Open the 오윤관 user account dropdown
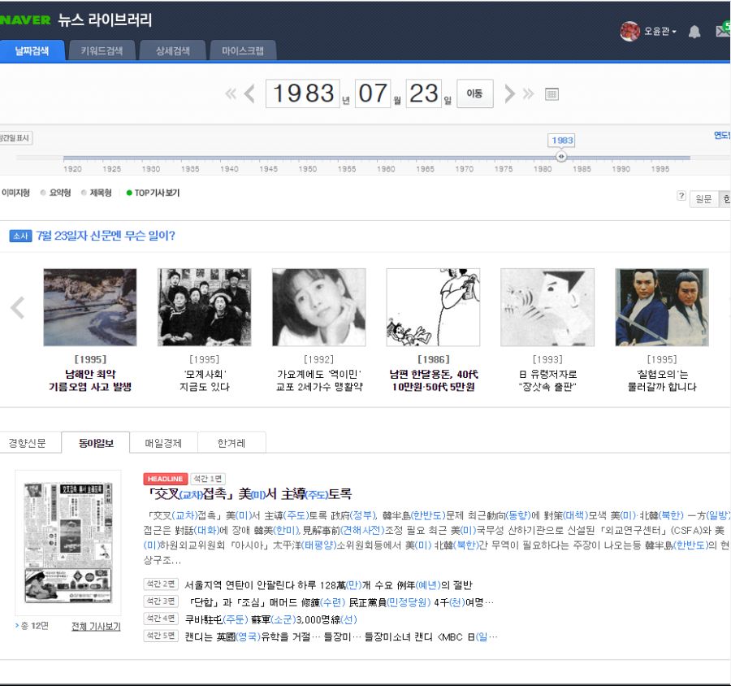Screen dimensions: 731x686 pyautogui.click(x=658, y=32)
